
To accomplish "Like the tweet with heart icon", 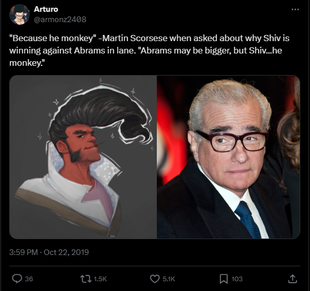I will point(155,279).
